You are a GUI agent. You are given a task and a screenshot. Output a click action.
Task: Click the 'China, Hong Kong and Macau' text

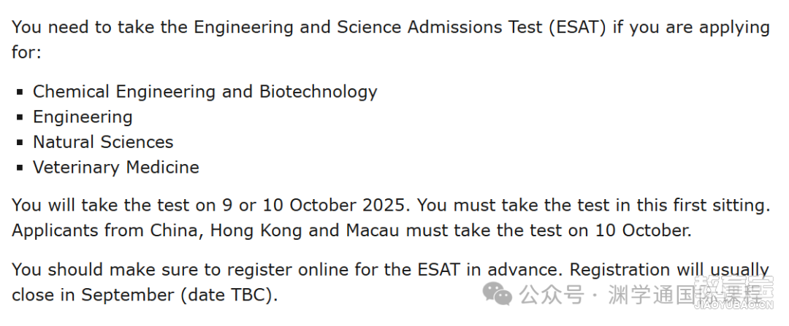tap(275, 230)
